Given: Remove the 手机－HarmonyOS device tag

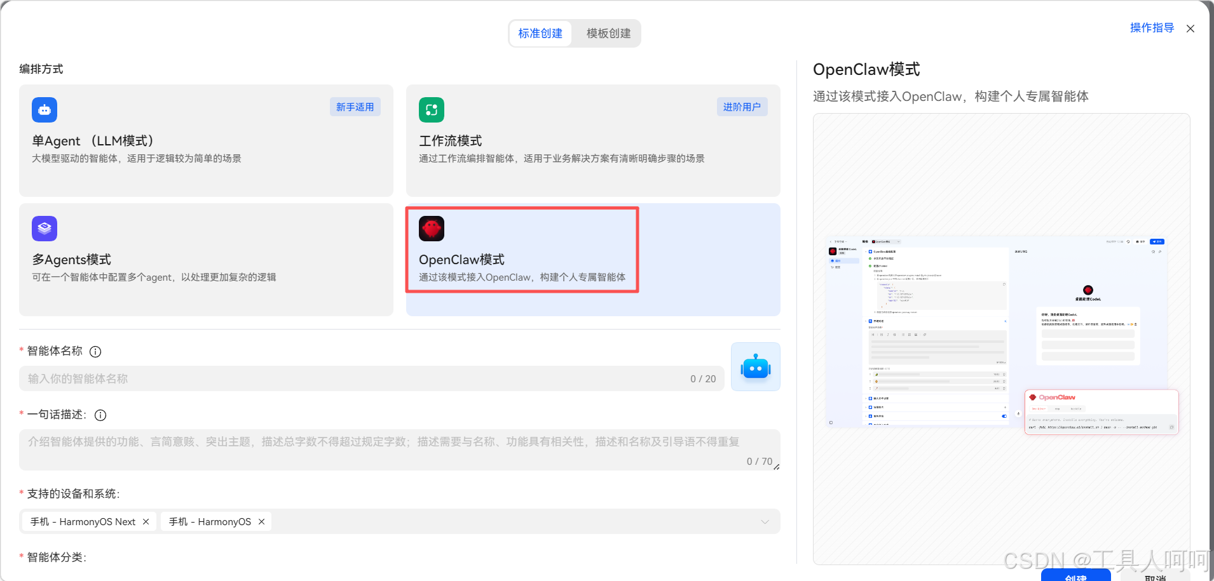Looking at the screenshot, I should pos(261,521).
